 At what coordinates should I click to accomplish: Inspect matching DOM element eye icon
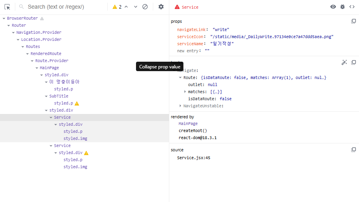coord(333,7)
